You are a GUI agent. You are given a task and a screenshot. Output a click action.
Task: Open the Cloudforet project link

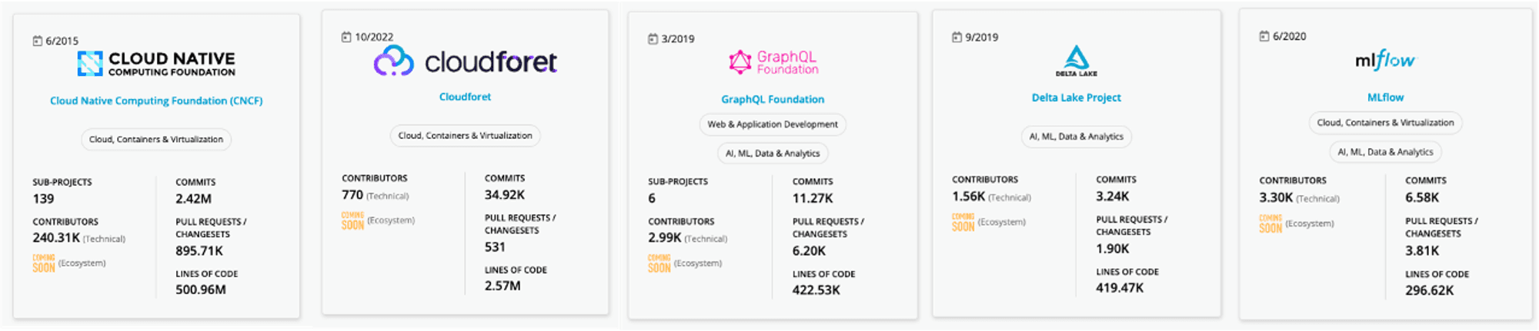pos(465,97)
